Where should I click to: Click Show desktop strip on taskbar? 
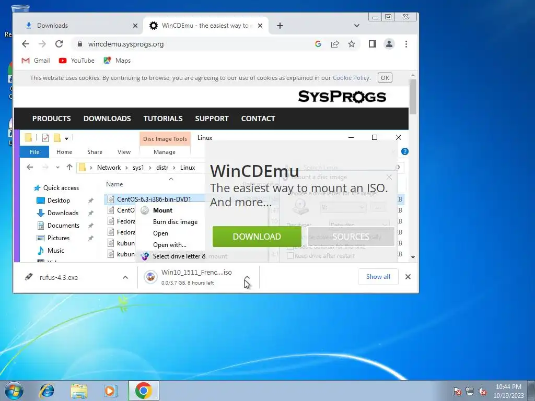point(531,391)
